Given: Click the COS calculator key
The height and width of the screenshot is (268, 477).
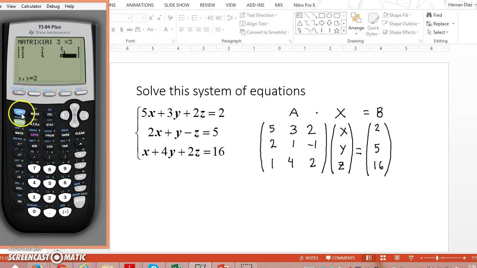Looking at the screenshot, I should tap(50, 146).
